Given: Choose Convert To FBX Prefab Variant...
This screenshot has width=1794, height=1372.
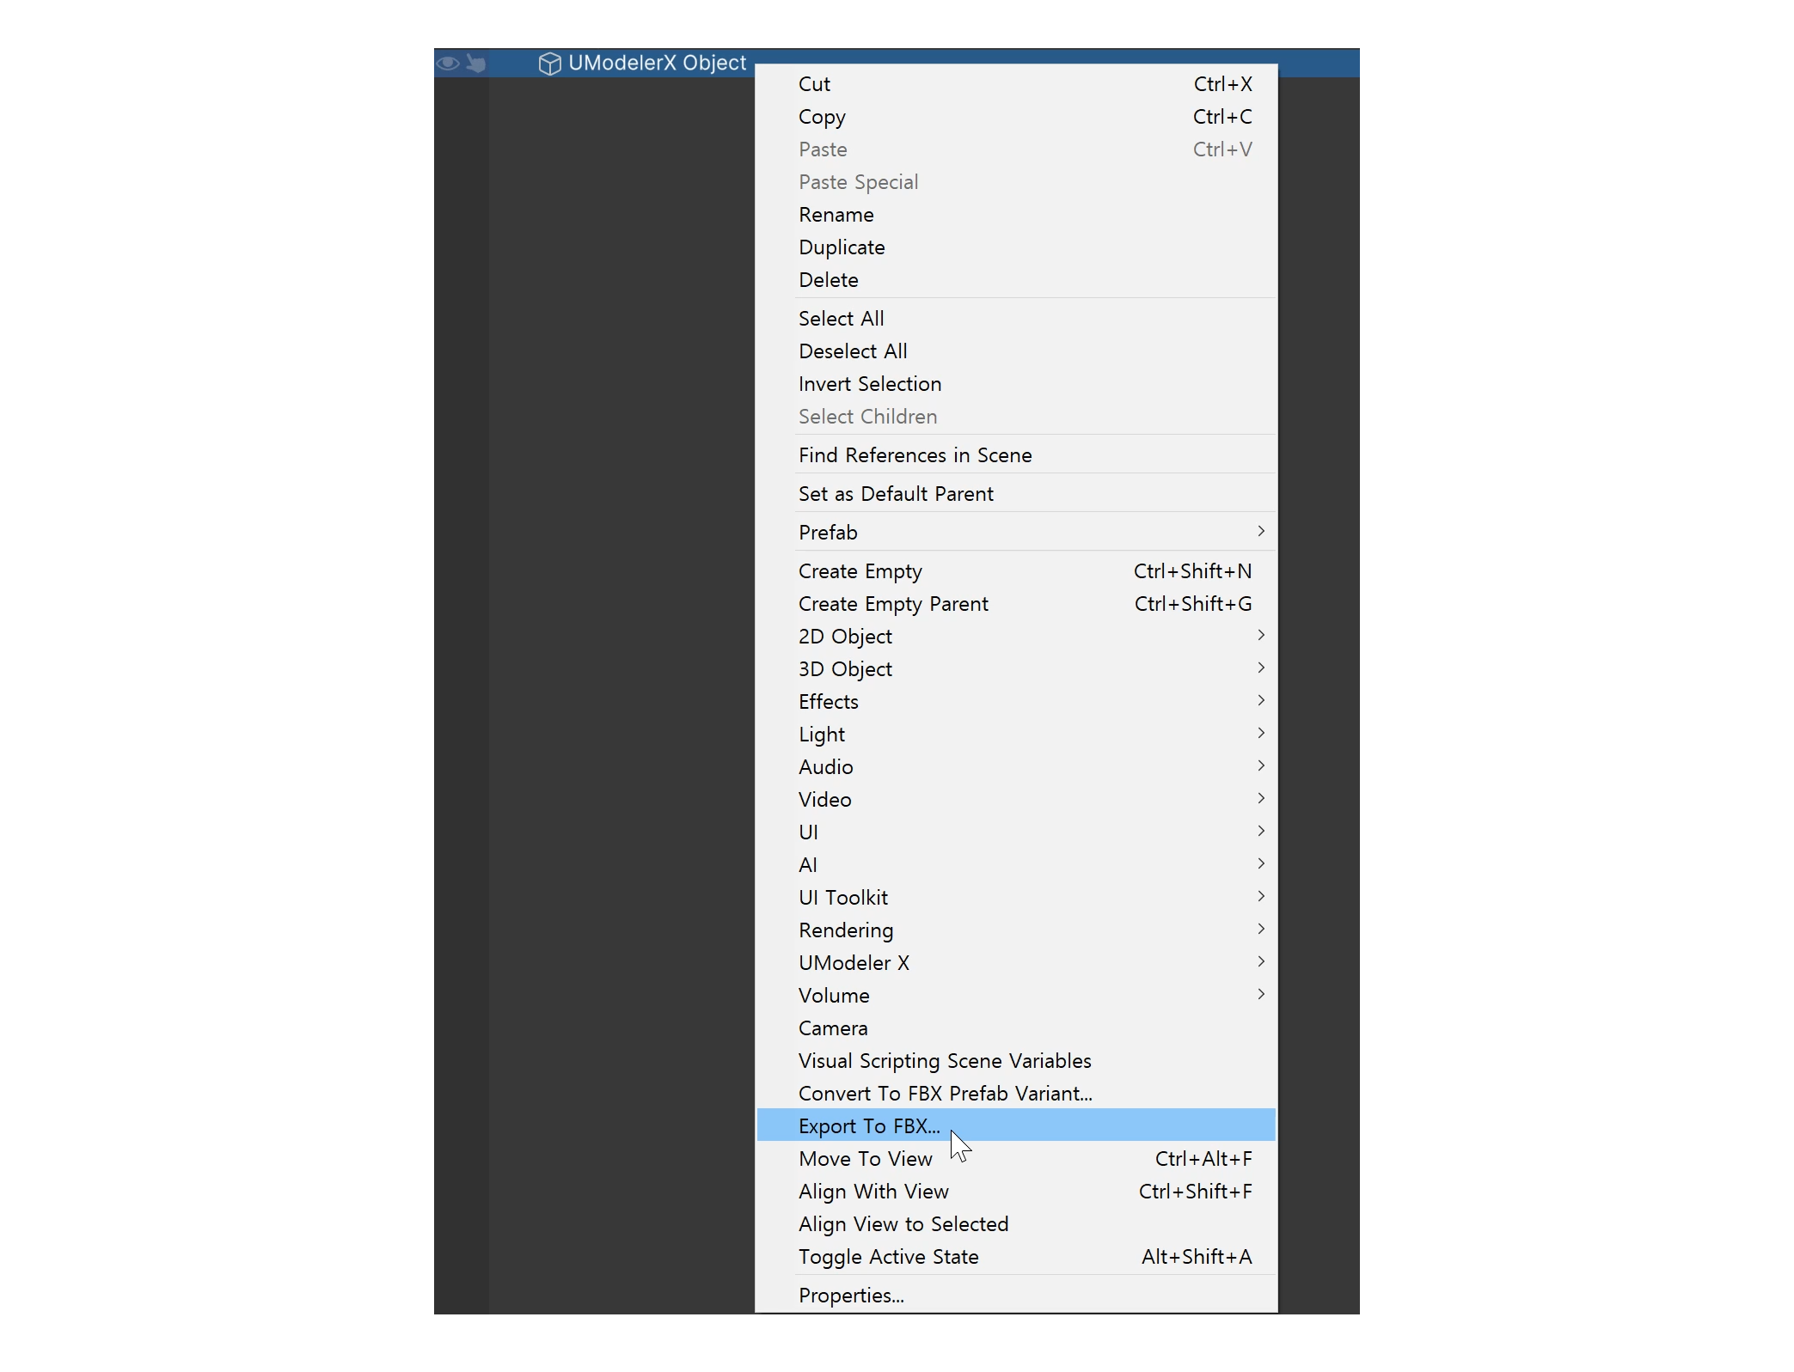Looking at the screenshot, I should pyautogui.click(x=1016, y=1094).
